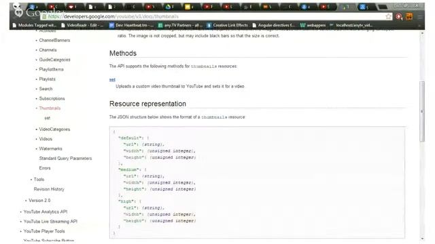Click the Resource representation heading
The image size is (435, 244).
(x=147, y=104)
